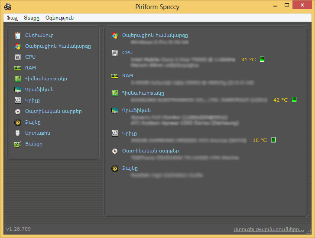Click hard drive icon in summary panel
315x238 pixels.
coord(115,133)
